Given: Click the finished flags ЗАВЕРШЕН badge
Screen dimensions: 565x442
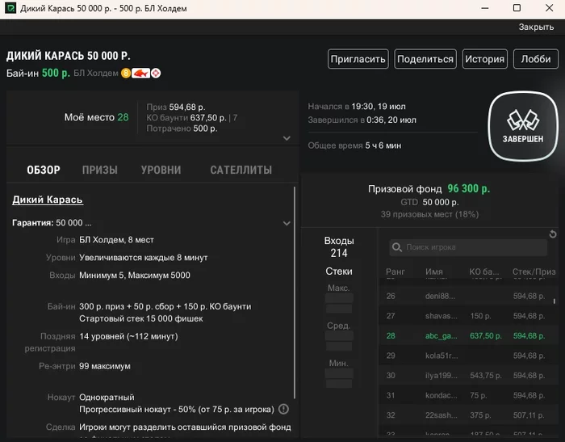Looking at the screenshot, I should click(523, 126).
